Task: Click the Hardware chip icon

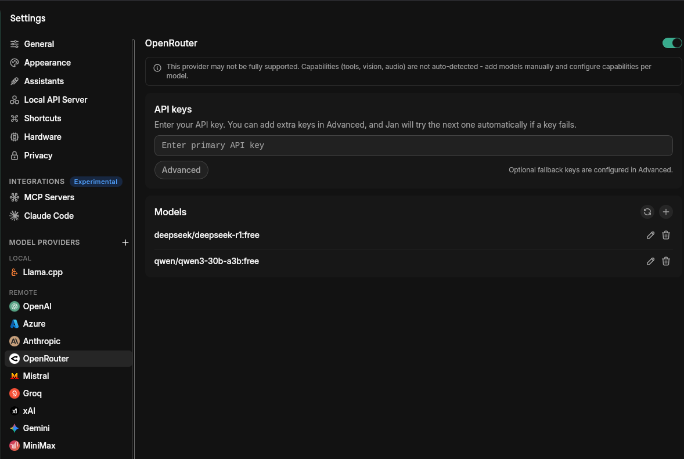Action: coord(15,137)
